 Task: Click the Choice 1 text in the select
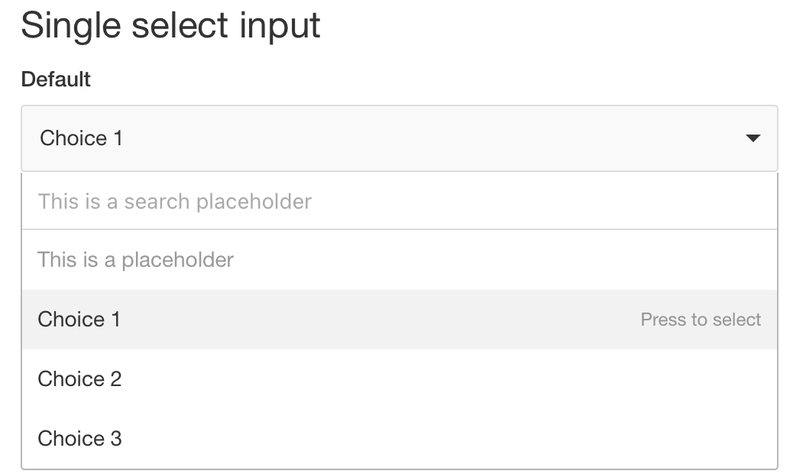(81, 138)
